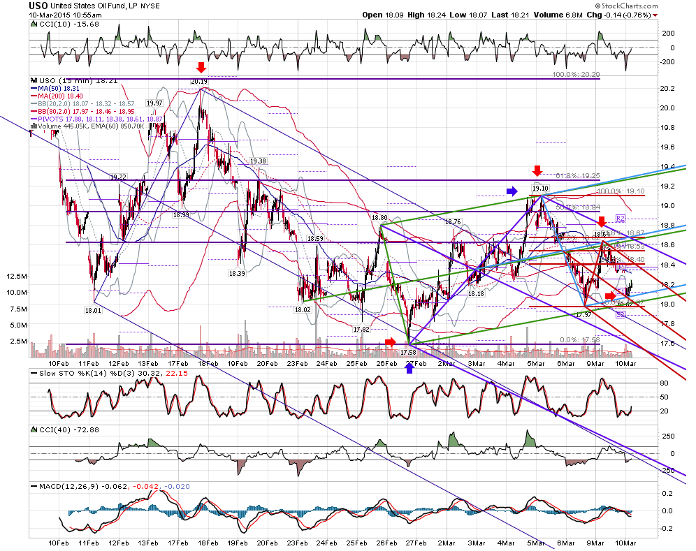Screen dimensions: 696x551
Task: Click the Volume 6.8M header value
Action: [x=558, y=15]
